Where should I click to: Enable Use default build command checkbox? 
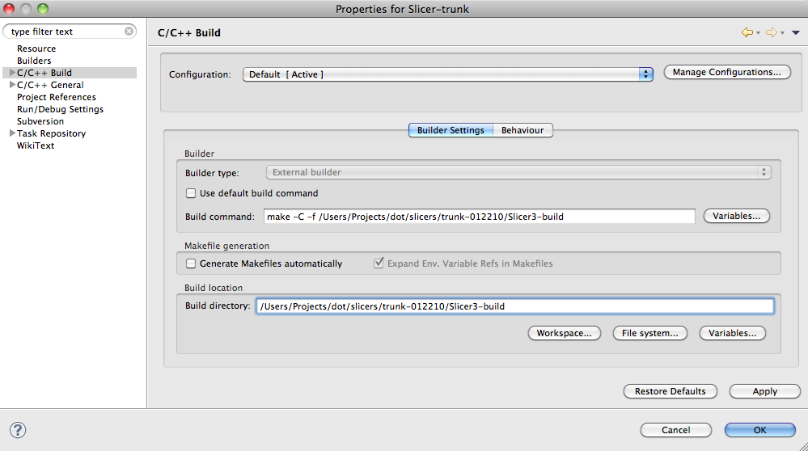tap(192, 193)
